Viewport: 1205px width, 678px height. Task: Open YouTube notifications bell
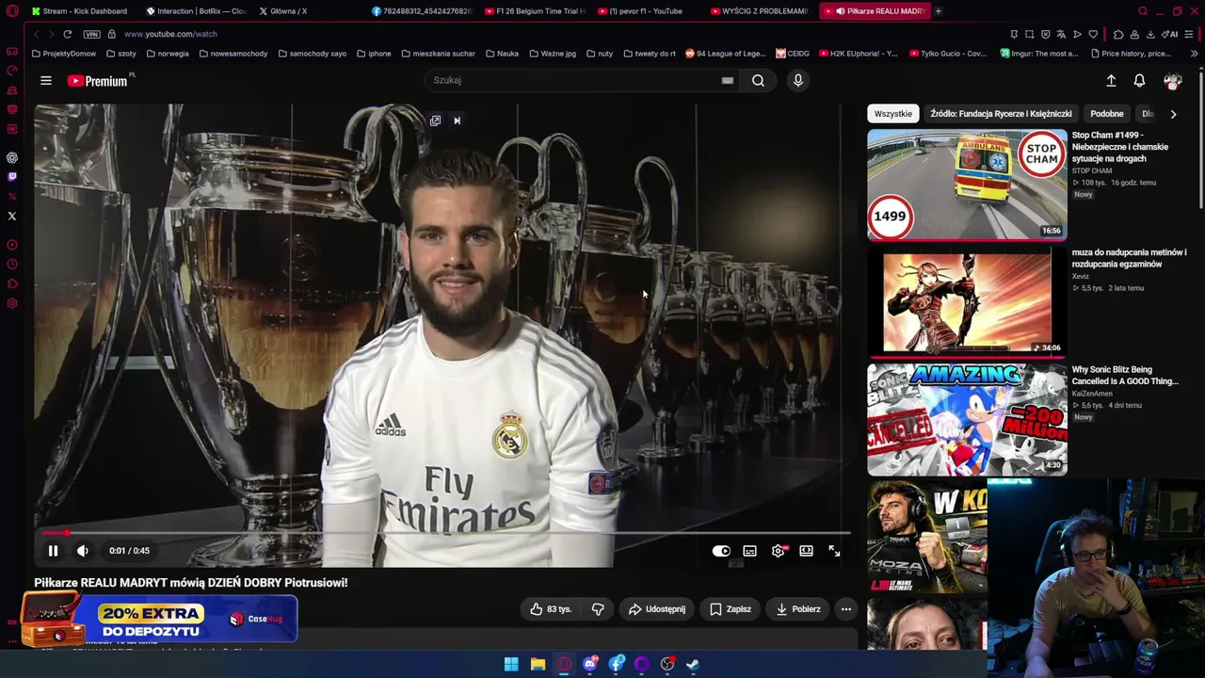tap(1139, 81)
